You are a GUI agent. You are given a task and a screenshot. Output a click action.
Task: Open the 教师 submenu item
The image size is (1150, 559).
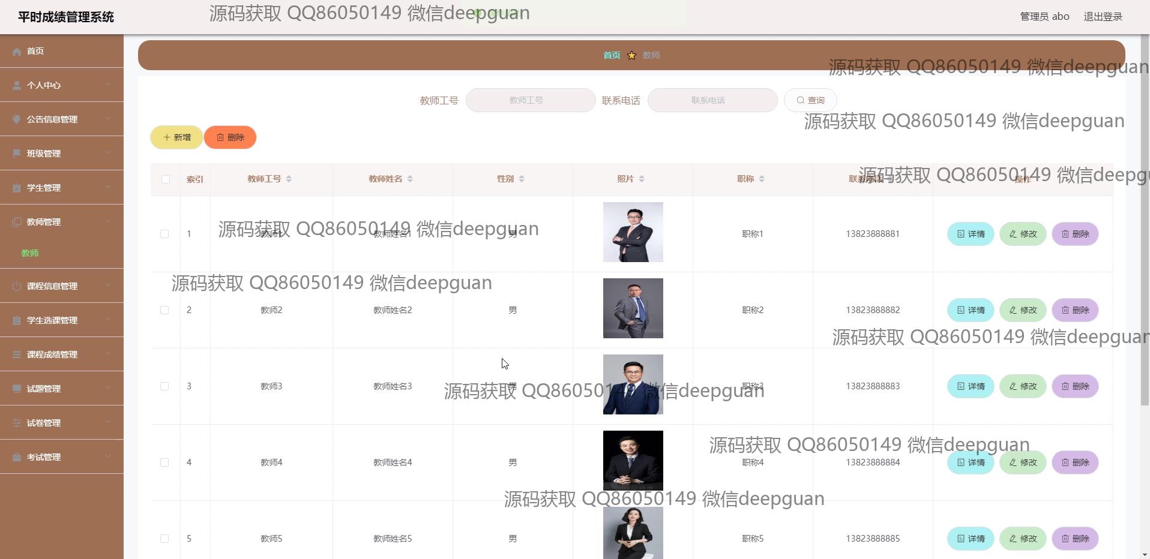coord(30,253)
